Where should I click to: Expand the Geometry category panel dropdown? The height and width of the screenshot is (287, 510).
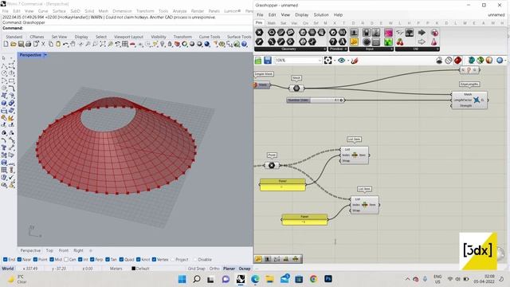pyautogui.click(x=324, y=49)
